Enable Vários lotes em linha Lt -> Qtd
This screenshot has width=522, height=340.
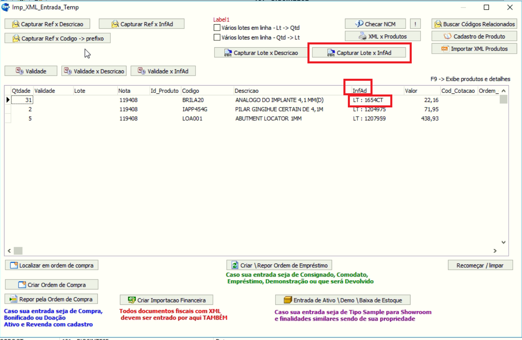217,28
